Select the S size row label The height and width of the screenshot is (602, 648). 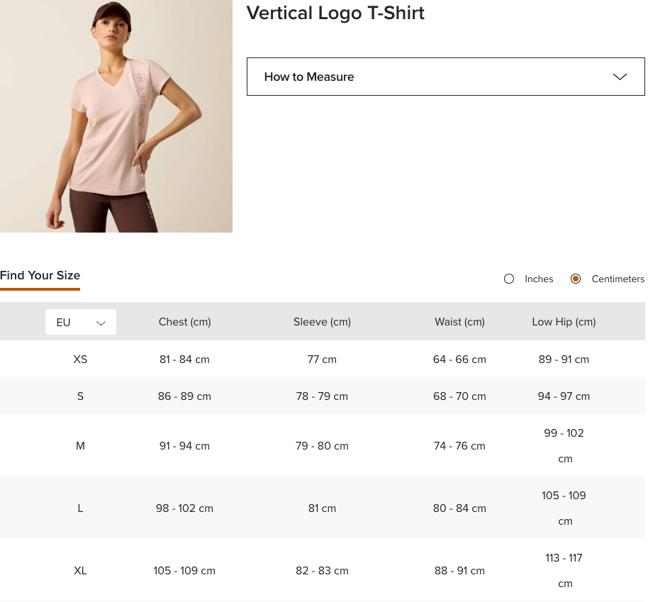pyautogui.click(x=80, y=396)
